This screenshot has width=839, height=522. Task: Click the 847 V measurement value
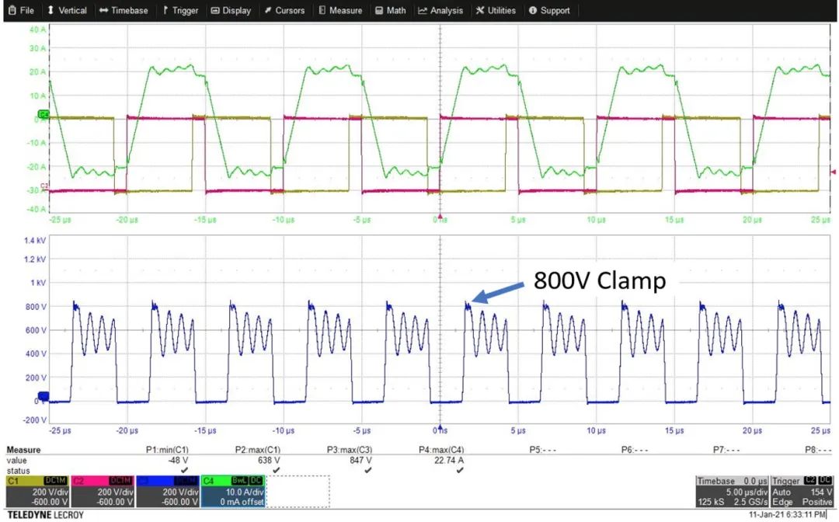point(360,460)
